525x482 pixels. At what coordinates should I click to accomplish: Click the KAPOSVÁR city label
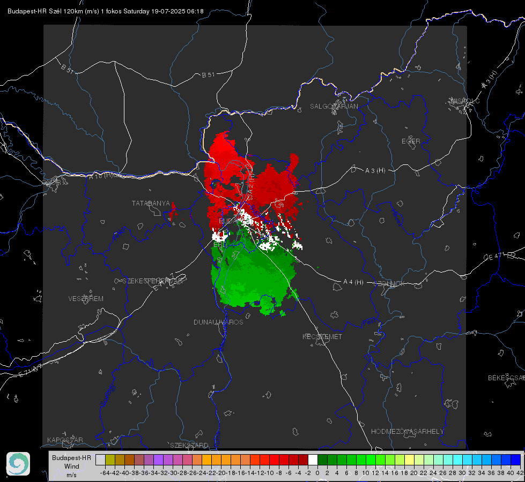(65, 440)
